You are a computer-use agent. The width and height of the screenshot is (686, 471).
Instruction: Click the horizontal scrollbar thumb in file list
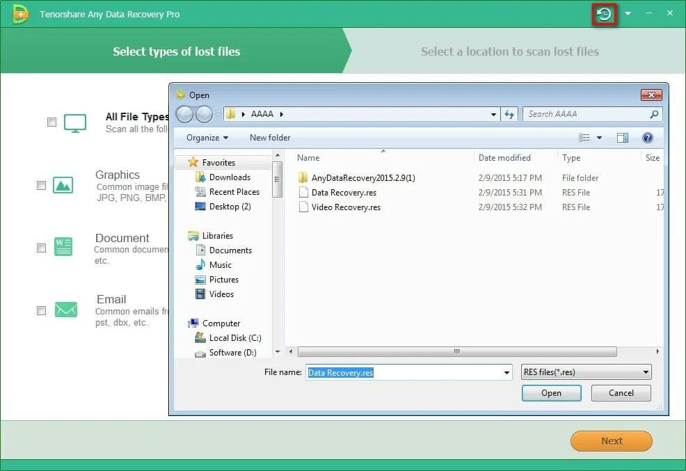click(456, 351)
